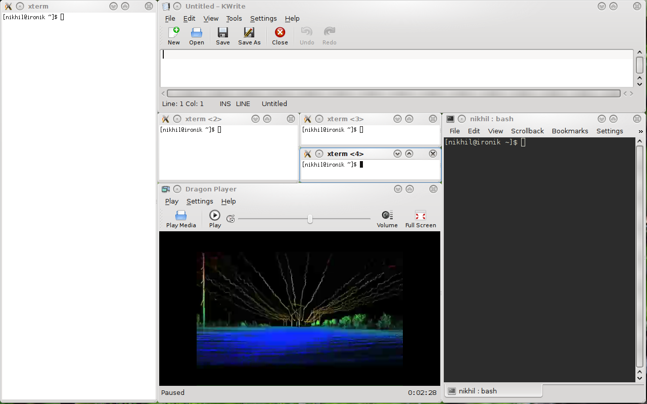This screenshot has width=647, height=404.
Task: Open Dragon Player's Settings menu
Action: pos(200,201)
